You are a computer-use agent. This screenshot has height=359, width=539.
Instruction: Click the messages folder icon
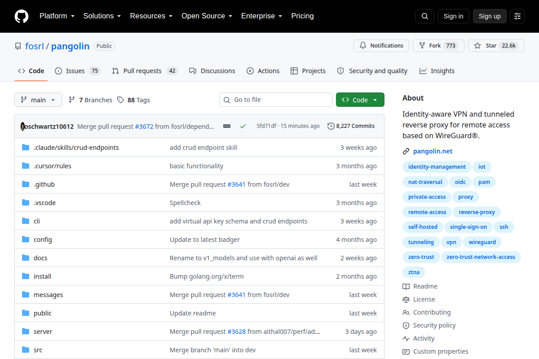point(26,295)
